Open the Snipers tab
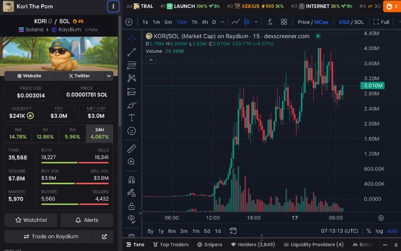 pyautogui.click(x=210, y=244)
